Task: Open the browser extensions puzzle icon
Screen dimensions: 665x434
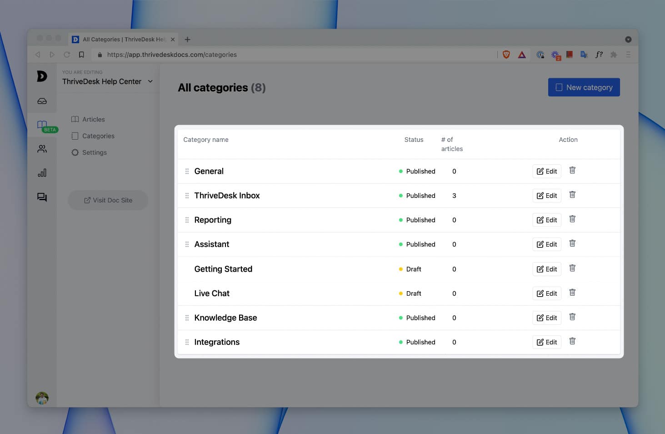Action: click(614, 55)
